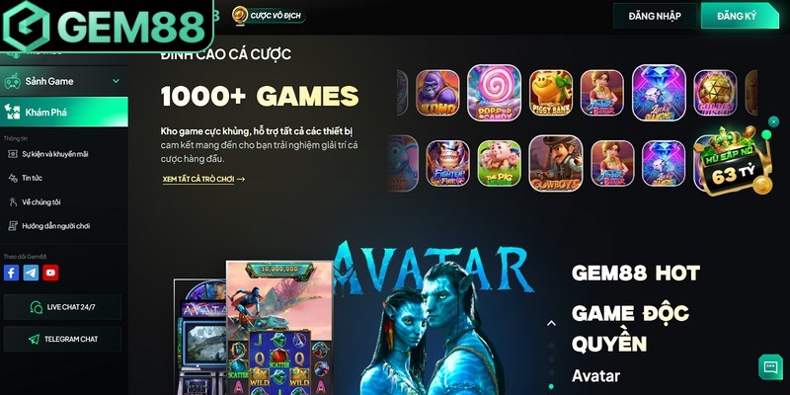Open the Golden Disco game icon
Viewport: 790px width, 395px height.
click(x=715, y=93)
